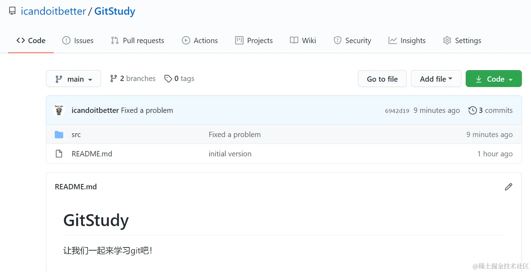Open the Insights tab

[x=407, y=41]
